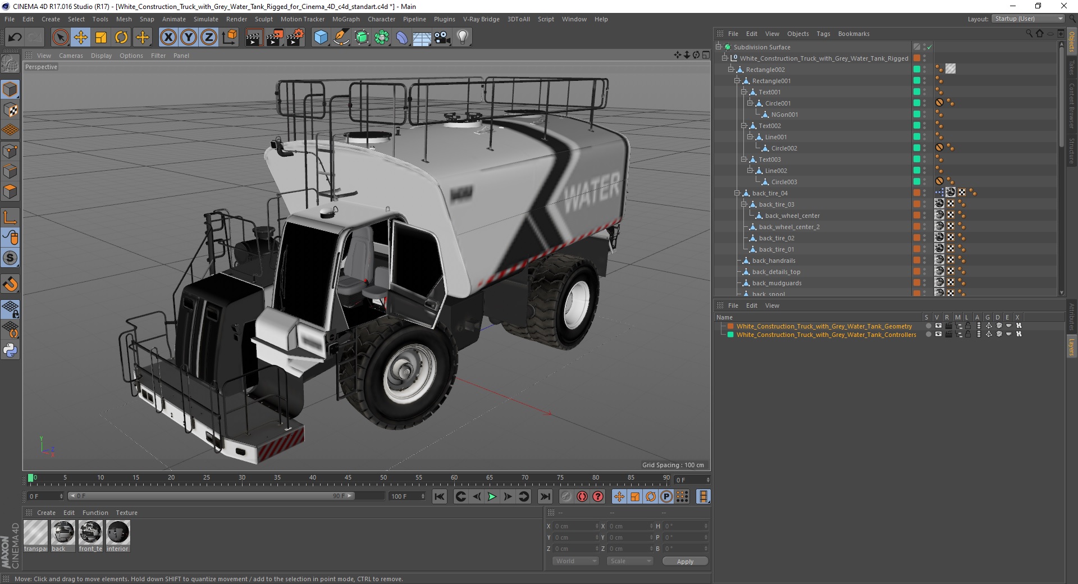Open the File menu in the main menu bar
The width and height of the screenshot is (1078, 584).
pyautogui.click(x=10, y=19)
